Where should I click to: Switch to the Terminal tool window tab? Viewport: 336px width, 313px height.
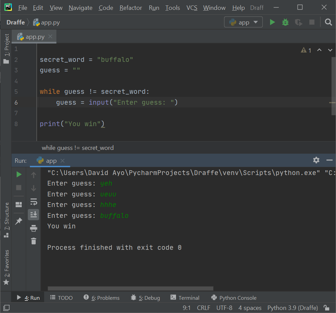point(185,298)
